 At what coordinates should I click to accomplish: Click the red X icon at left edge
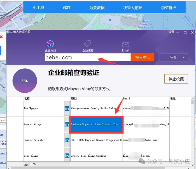pos(1,37)
